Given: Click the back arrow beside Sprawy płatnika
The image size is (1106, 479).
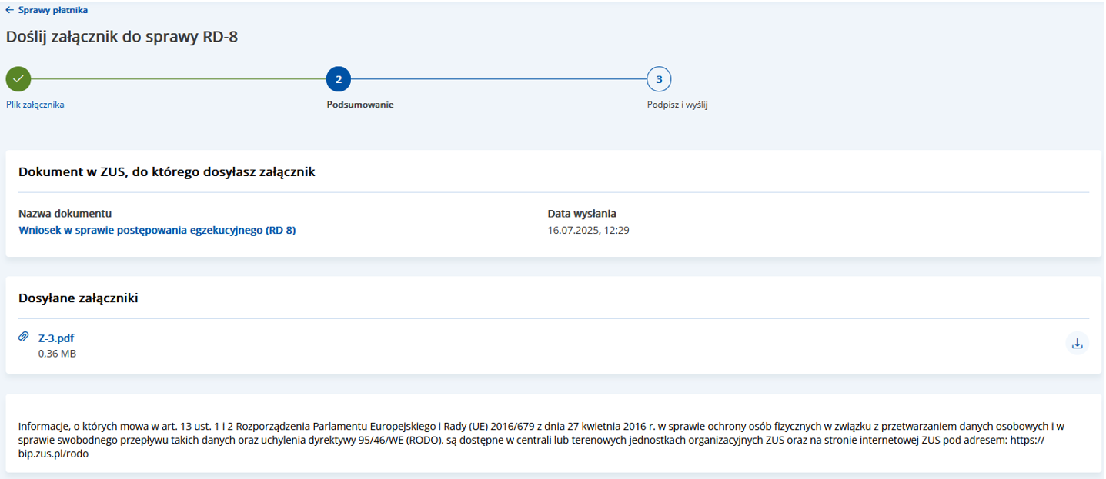Looking at the screenshot, I should click(10, 10).
